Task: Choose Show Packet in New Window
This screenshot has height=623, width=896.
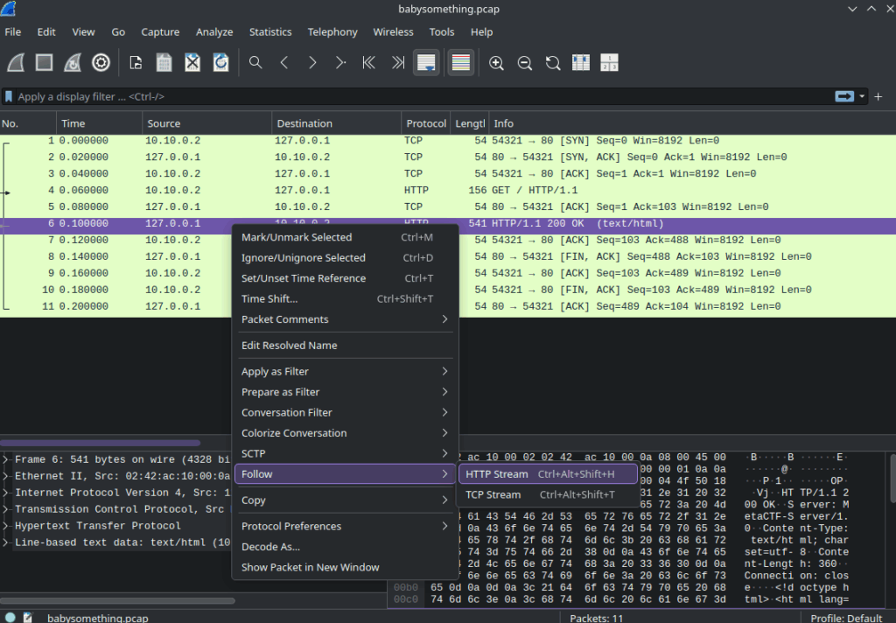Action: pos(345,568)
